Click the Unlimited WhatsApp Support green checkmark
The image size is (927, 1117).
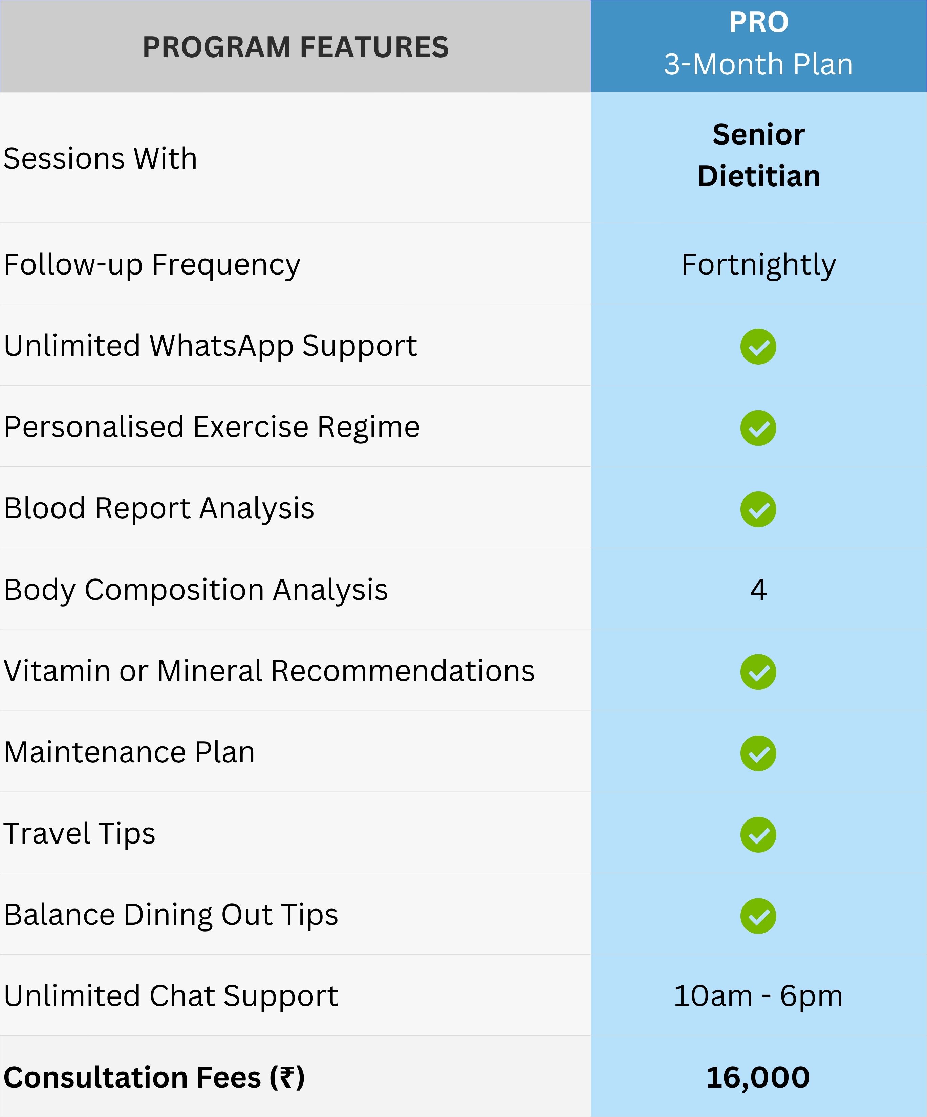758,347
